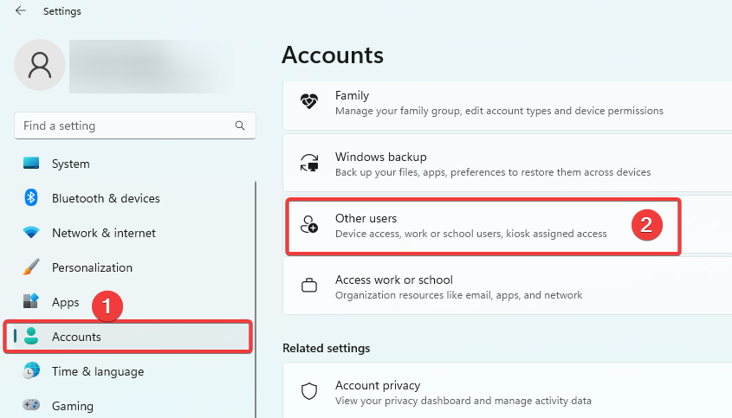
Task: Select Accounts in the sidebar
Action: click(128, 337)
